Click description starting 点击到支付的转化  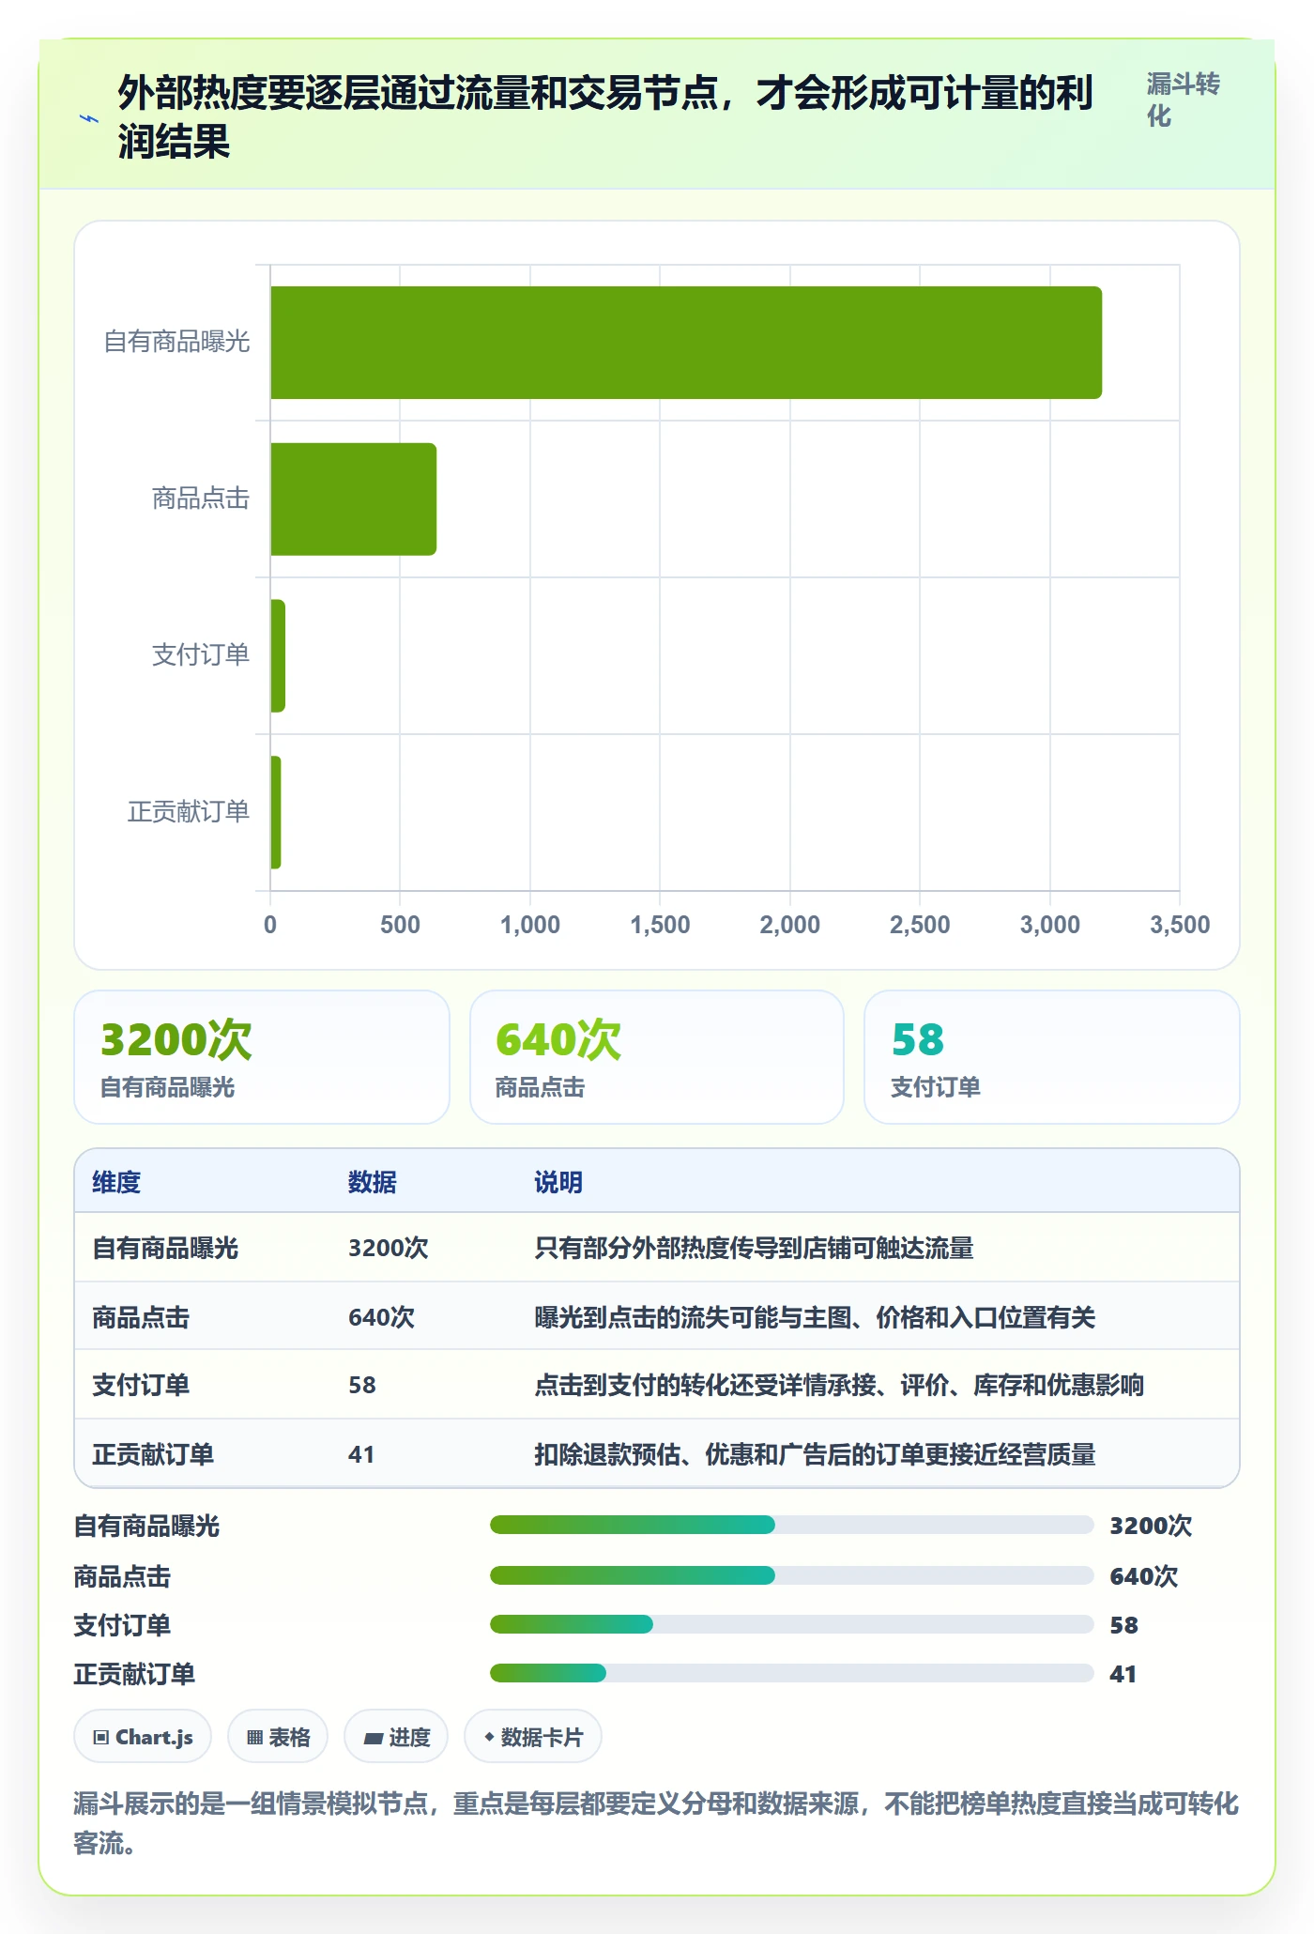click(x=839, y=1385)
